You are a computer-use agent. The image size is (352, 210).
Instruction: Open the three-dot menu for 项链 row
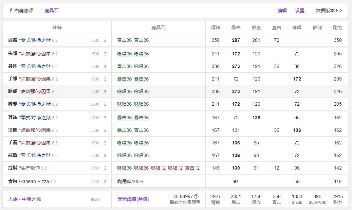click(x=105, y=130)
